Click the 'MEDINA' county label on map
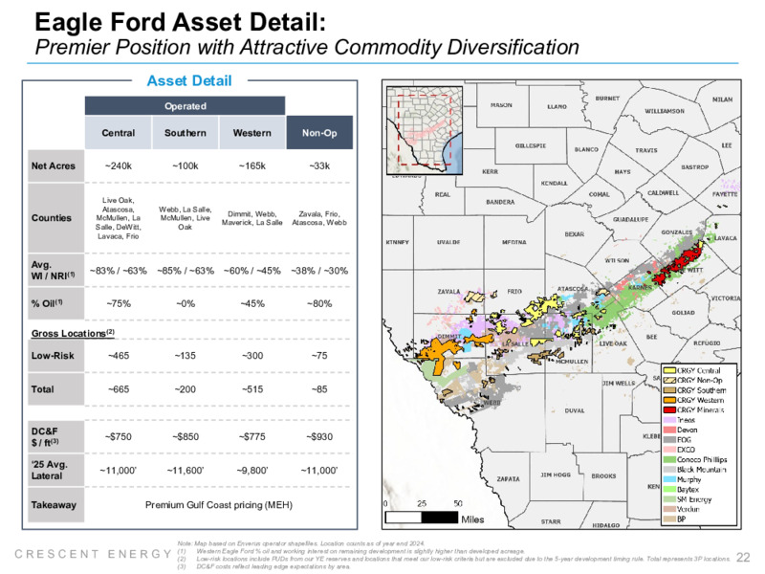The width and height of the screenshot is (765, 574). (514, 242)
